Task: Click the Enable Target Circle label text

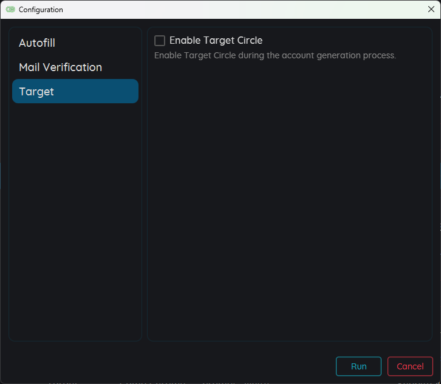Action: (216, 41)
